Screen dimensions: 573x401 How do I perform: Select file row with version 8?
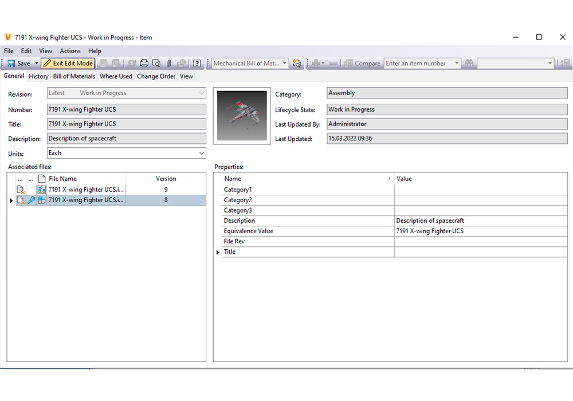click(x=111, y=200)
